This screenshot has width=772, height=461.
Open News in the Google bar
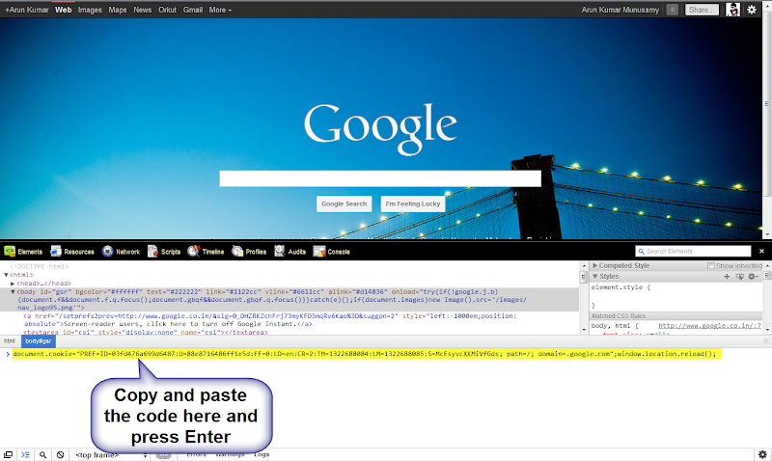142,10
